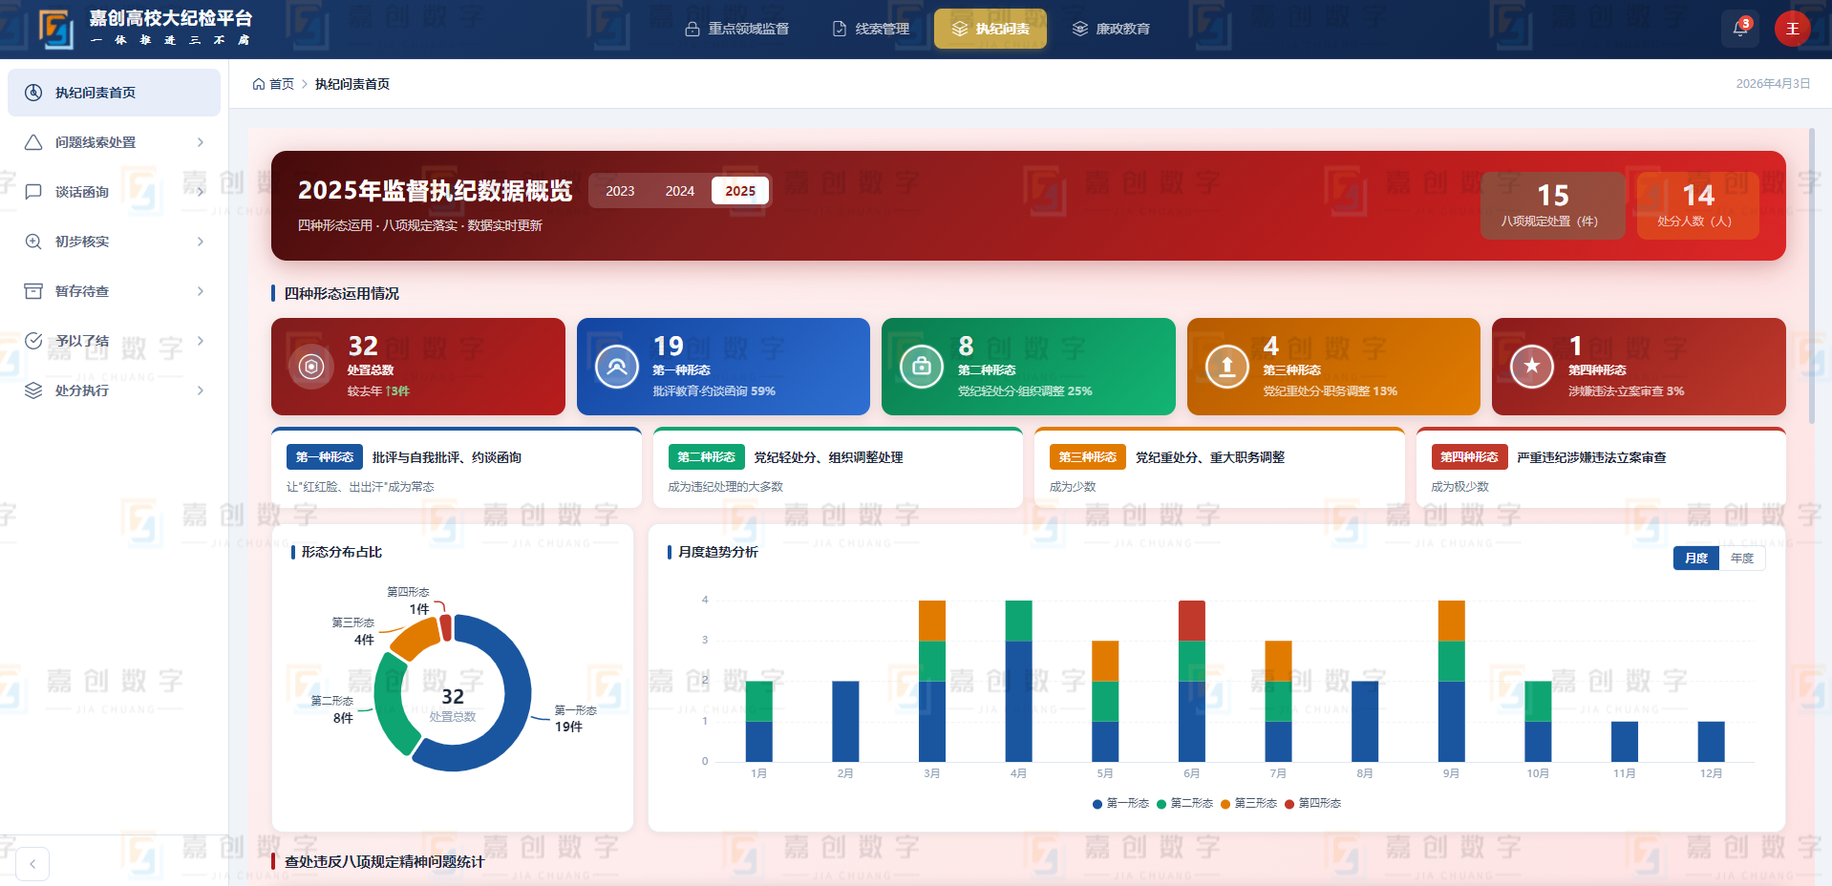Open the user avatar menu
The image size is (1832, 886).
pyautogui.click(x=1792, y=29)
